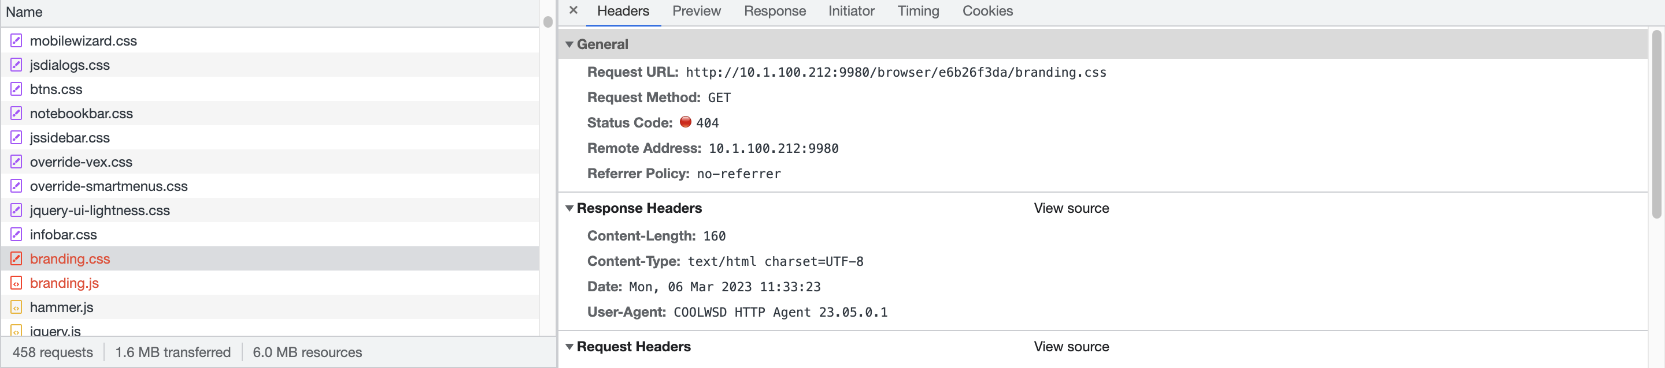
Task: Click the Request URL value for branding.css
Action: click(896, 72)
